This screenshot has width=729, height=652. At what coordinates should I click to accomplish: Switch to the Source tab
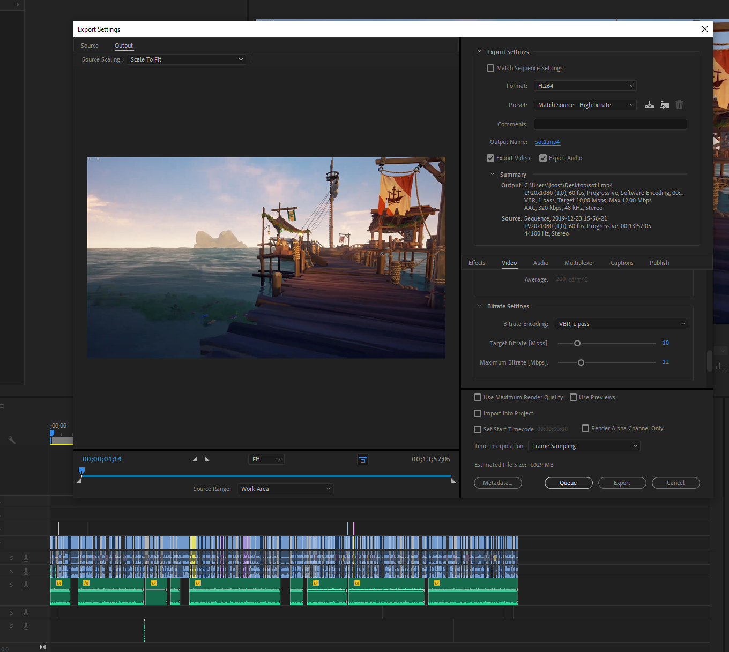coord(90,46)
